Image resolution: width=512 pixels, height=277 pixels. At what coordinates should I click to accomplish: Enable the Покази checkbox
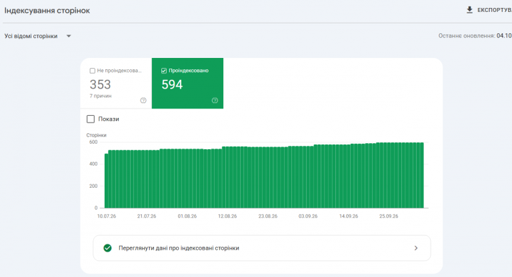pyautogui.click(x=91, y=119)
